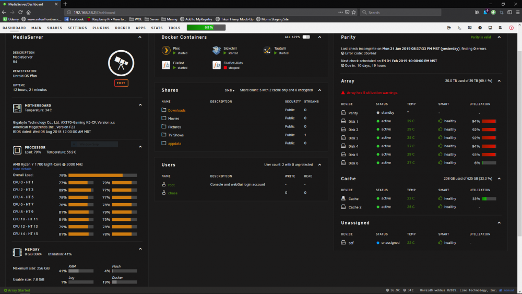Open the terminal icon in top toolbar

(x=459, y=28)
